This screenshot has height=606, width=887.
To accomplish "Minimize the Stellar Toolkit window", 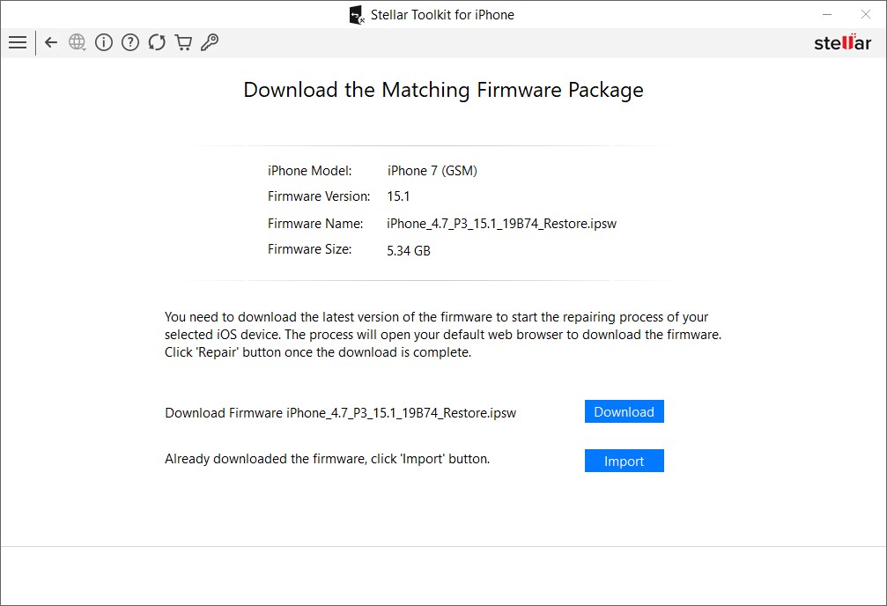I will tap(827, 14).
